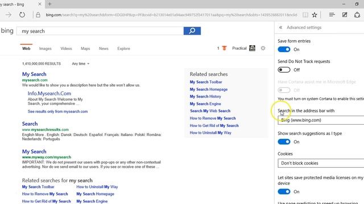
Task: Click the share icon in toolbar
Action: click(x=357, y=15)
